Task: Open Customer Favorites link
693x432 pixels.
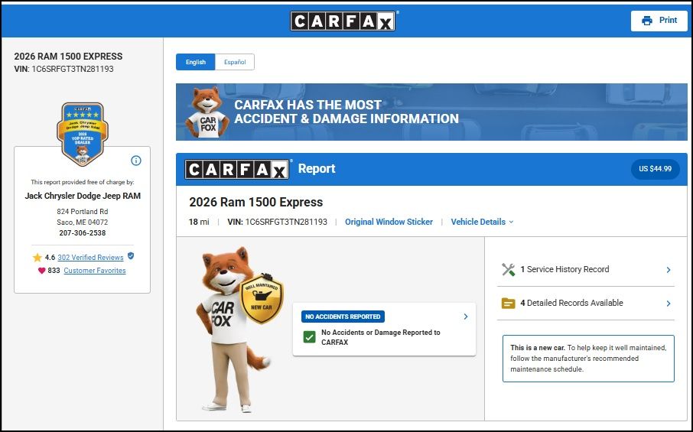Action: [95, 271]
